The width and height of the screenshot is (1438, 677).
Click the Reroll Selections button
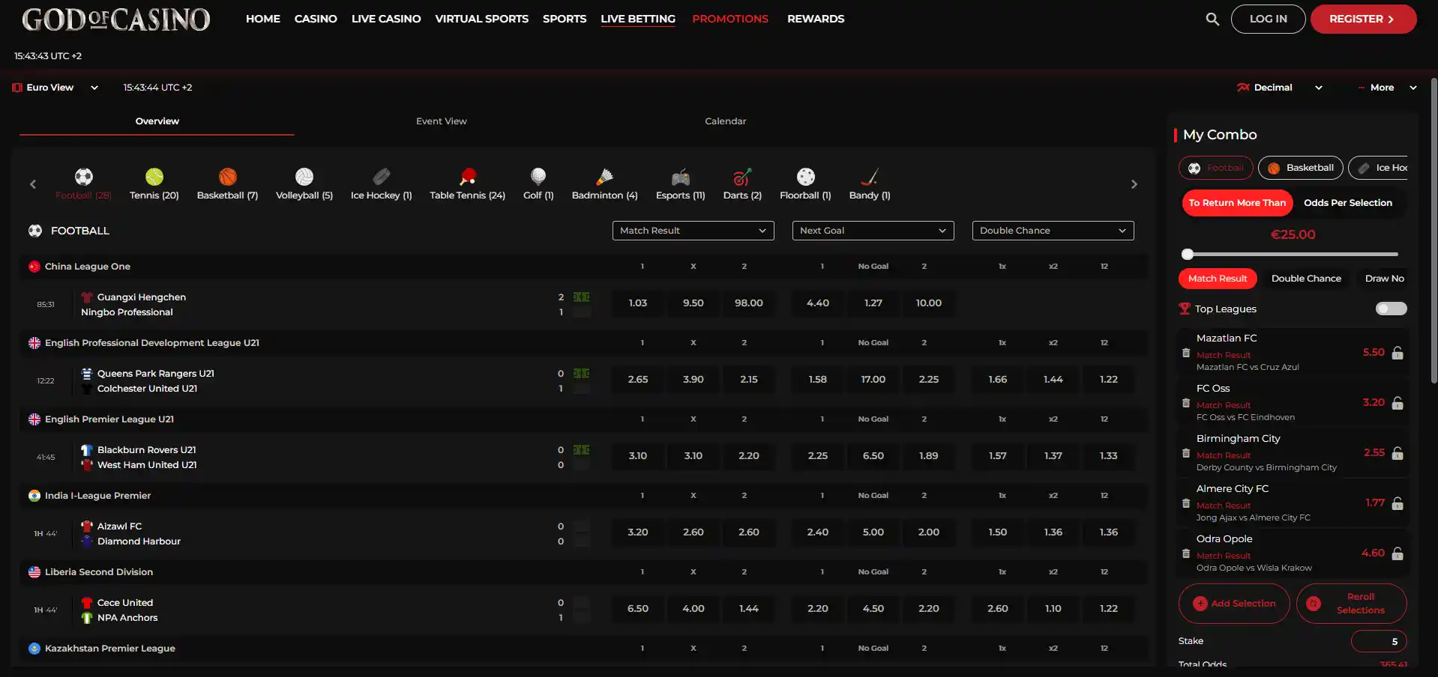(1352, 604)
